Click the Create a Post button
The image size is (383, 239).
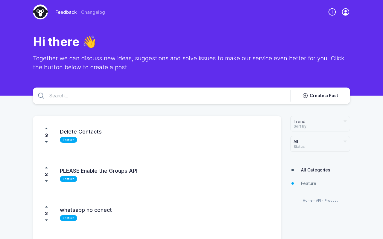(320, 96)
